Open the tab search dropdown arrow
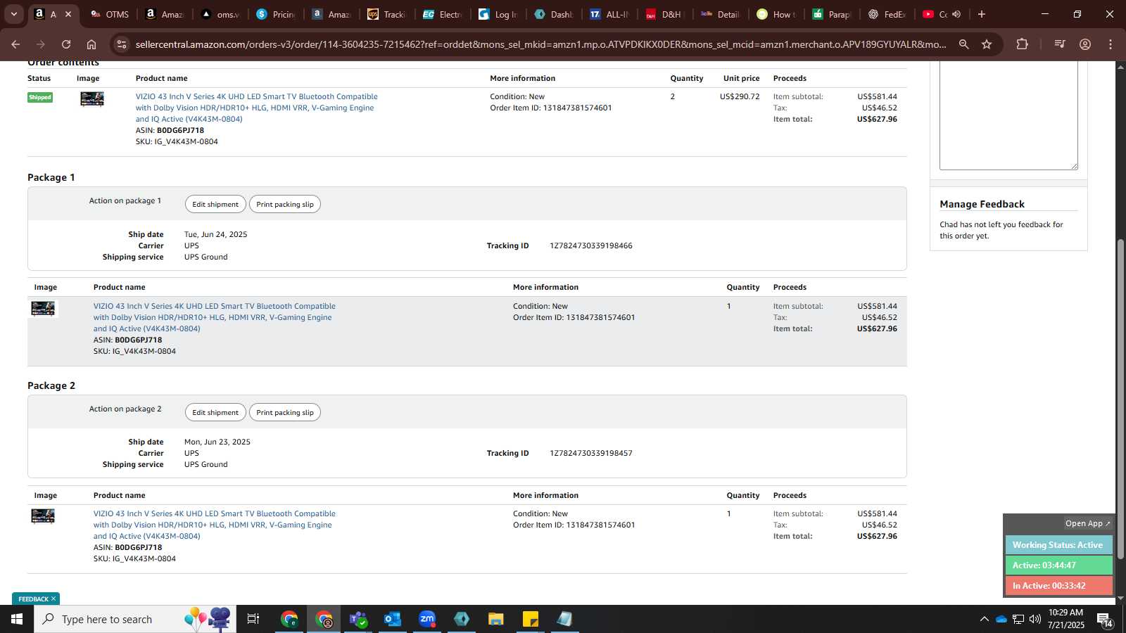1126x633 pixels. click(x=13, y=14)
